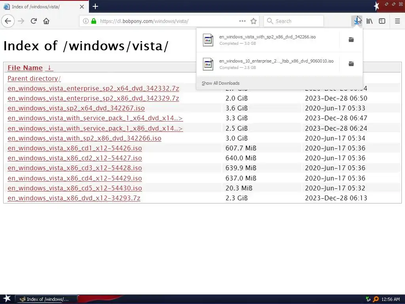The height and width of the screenshot is (304, 405).
Task: Sort by File Name column header
Action: pyautogui.click(x=25, y=68)
